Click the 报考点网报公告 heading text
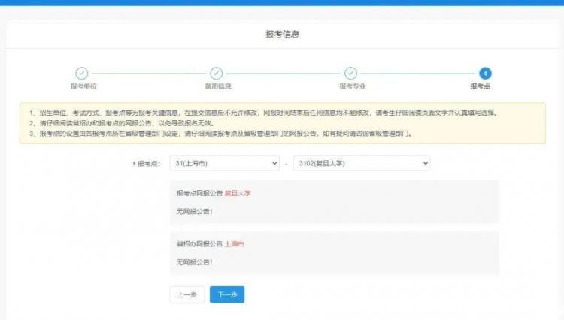The height and width of the screenshot is (320, 564). point(199,193)
